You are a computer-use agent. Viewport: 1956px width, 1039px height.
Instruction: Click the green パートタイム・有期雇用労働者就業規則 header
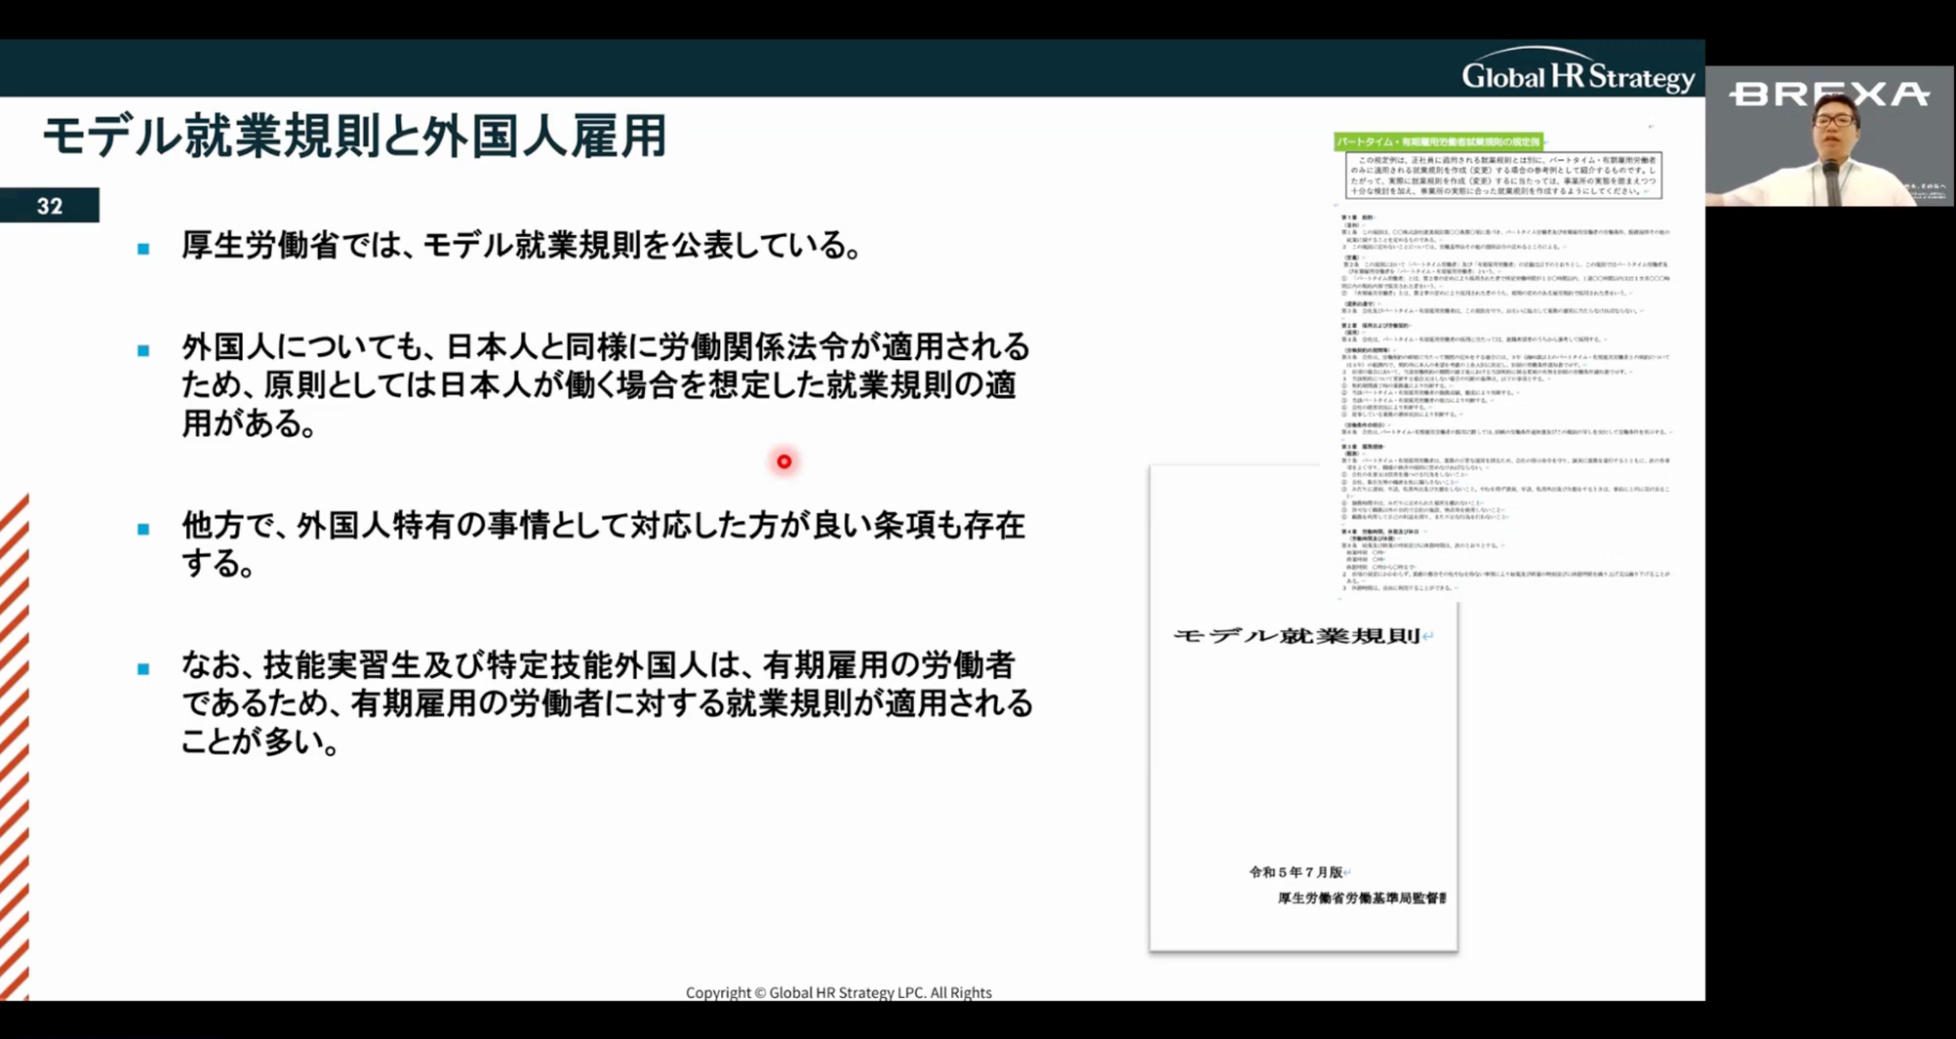[x=1438, y=142]
